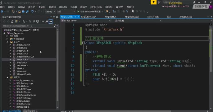Close the XFtpSTOR.h tab
This screenshot has height=112, width=213.
(78, 17)
